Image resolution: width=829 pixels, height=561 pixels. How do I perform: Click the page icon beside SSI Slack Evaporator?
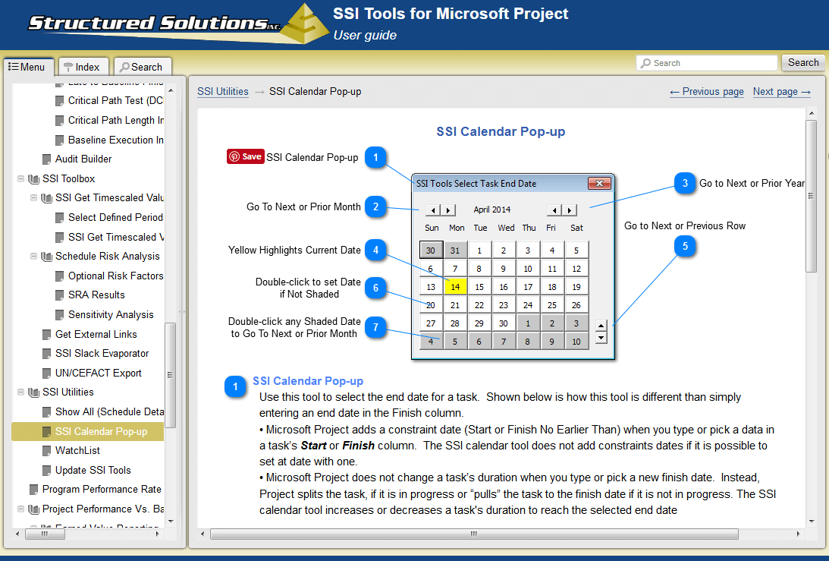(x=47, y=354)
